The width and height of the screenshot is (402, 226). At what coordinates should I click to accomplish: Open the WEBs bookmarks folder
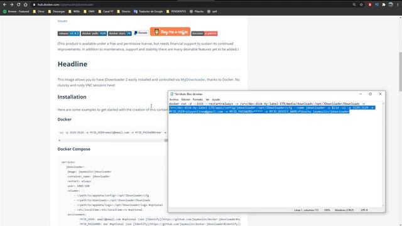pos(74,11)
